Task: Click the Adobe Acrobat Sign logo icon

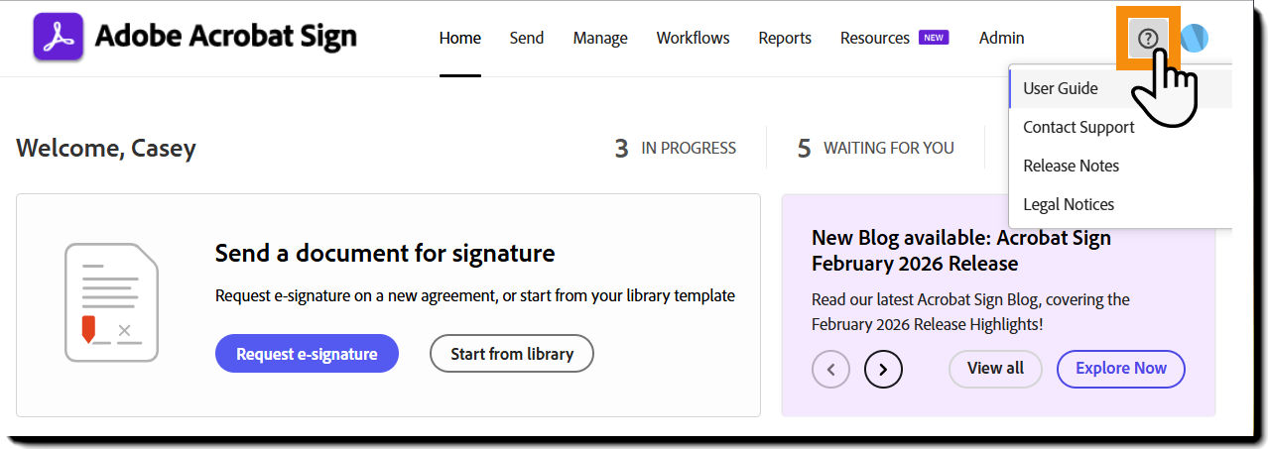Action: (59, 38)
